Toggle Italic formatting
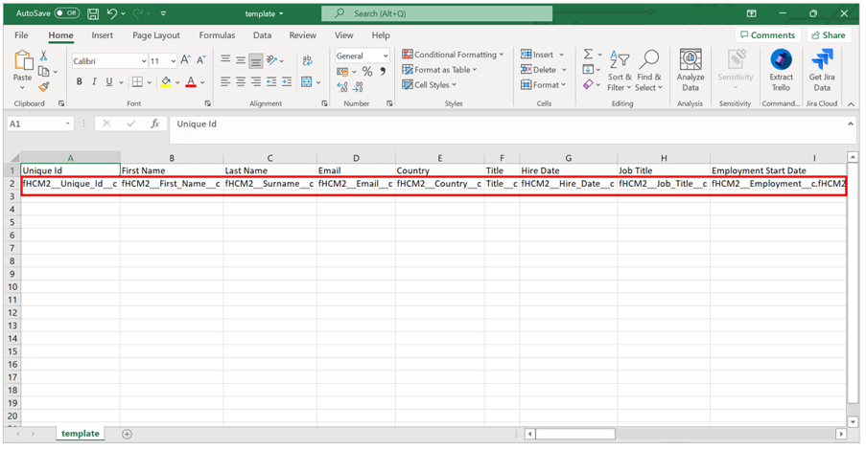This screenshot has width=866, height=450. [94, 81]
